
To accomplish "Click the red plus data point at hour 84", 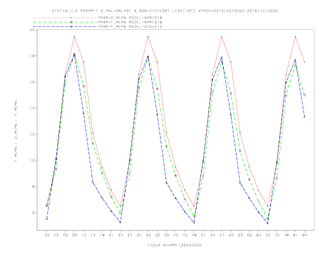I will [x=304, y=62].
